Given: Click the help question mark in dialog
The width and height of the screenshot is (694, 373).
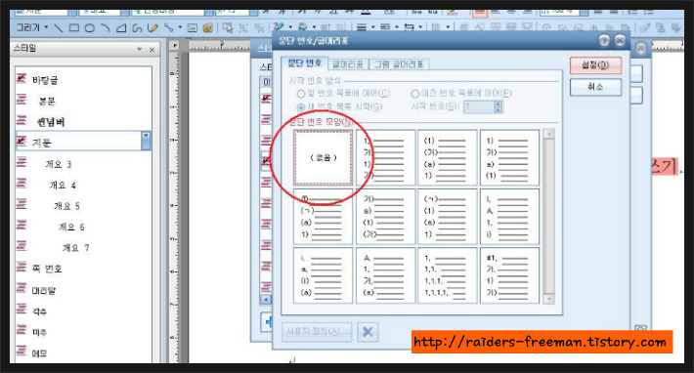Looking at the screenshot, I should pos(604,41).
